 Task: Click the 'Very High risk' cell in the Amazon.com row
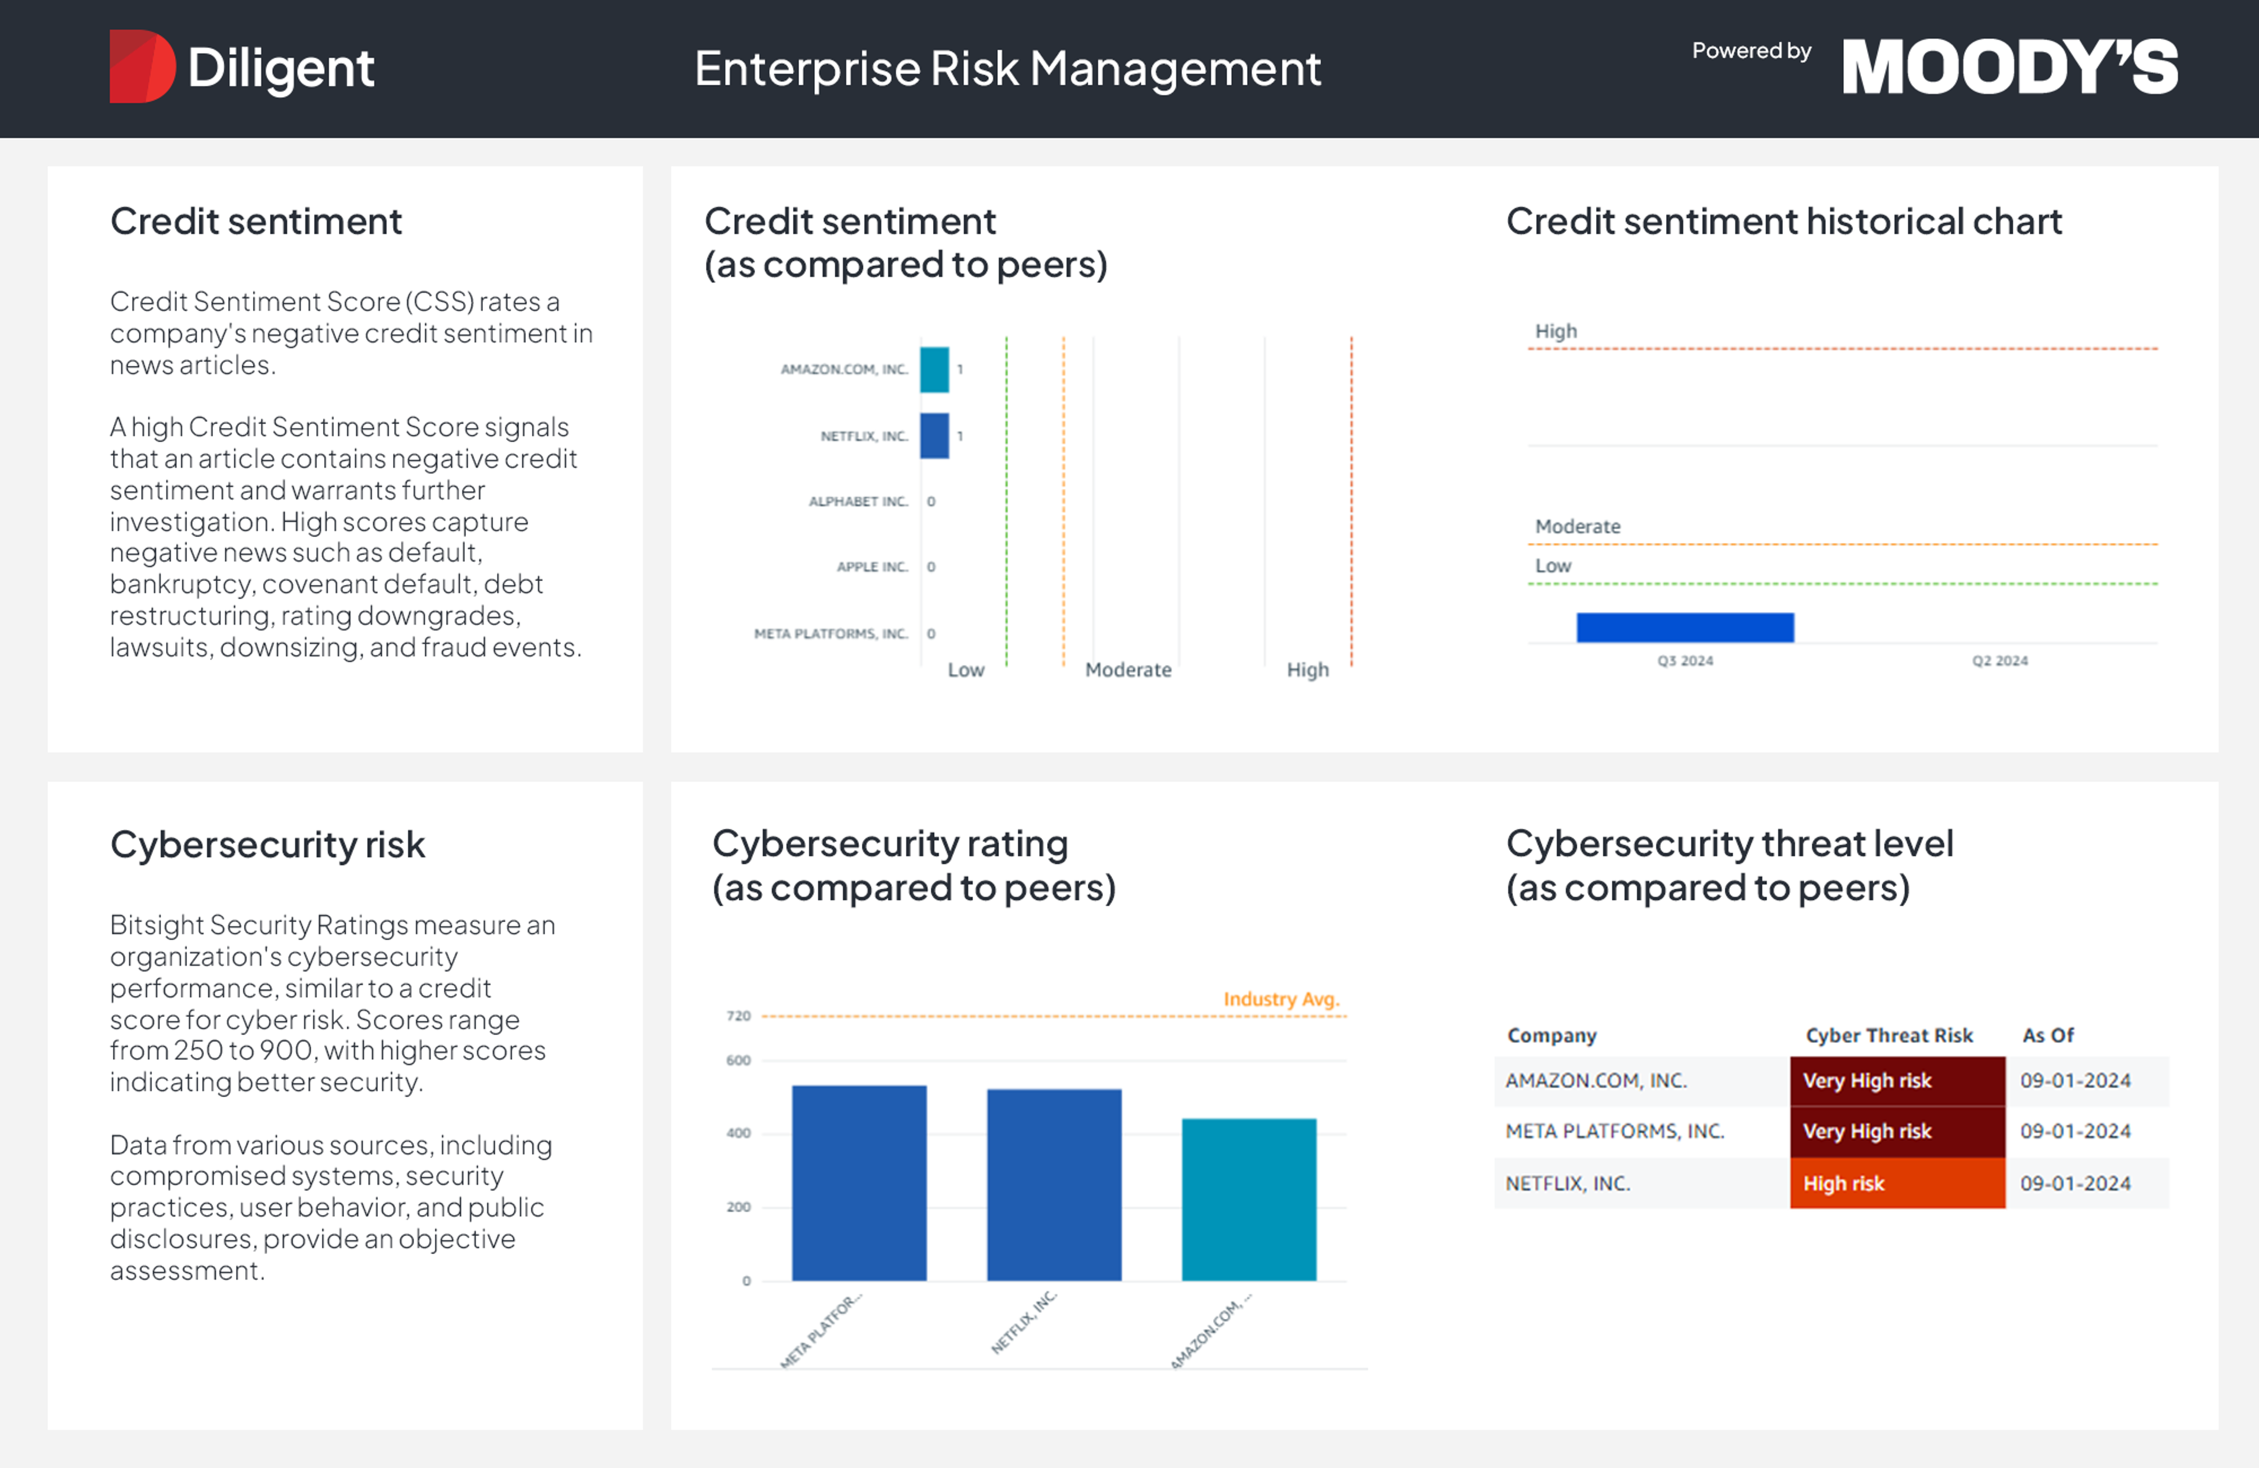(1897, 1081)
